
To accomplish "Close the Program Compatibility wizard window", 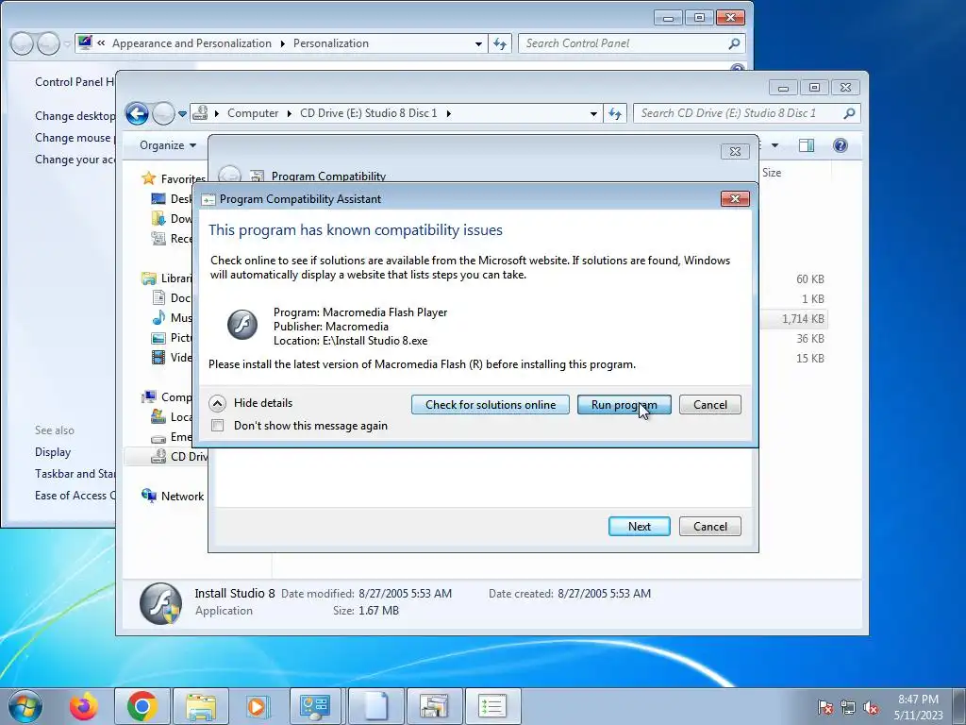I will point(734,152).
